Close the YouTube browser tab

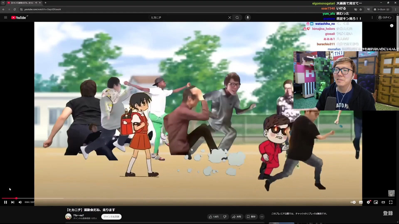coord(40,3)
